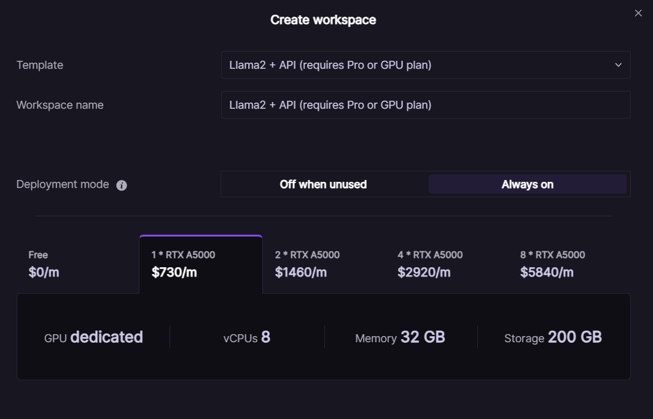This screenshot has width=653, height=419.
Task: Toggle deployment mode back to Always on
Action: 528,184
